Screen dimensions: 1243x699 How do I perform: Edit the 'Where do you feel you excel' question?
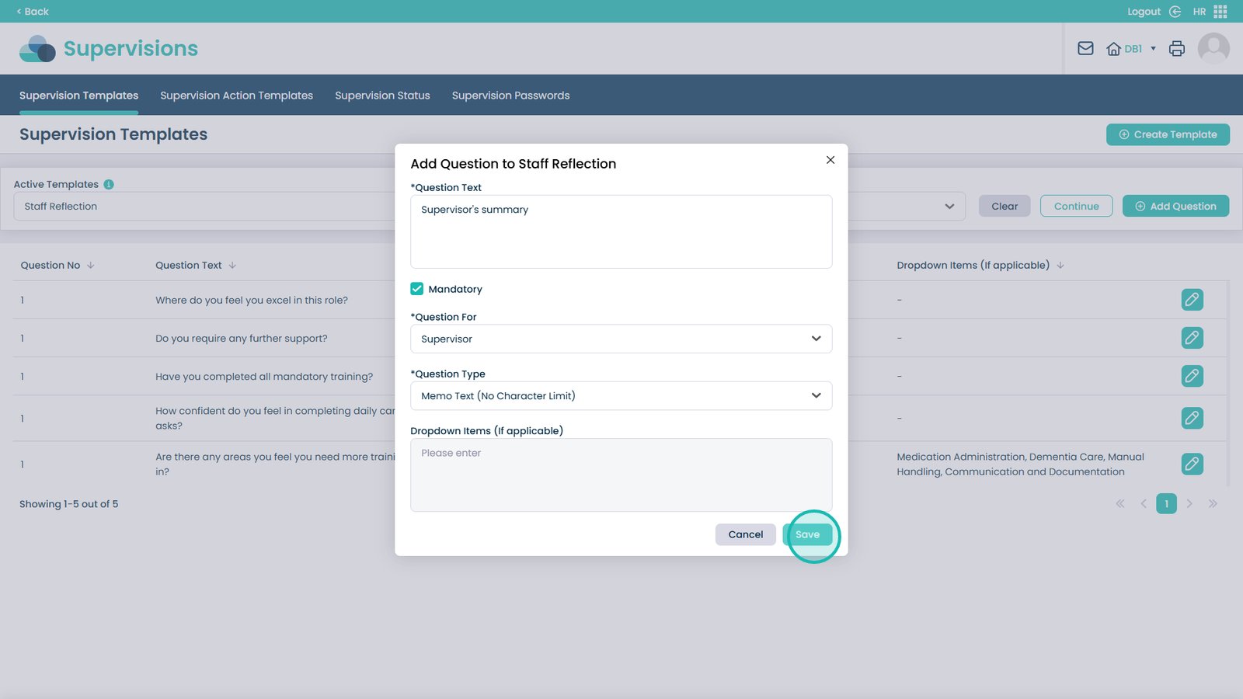click(1192, 300)
